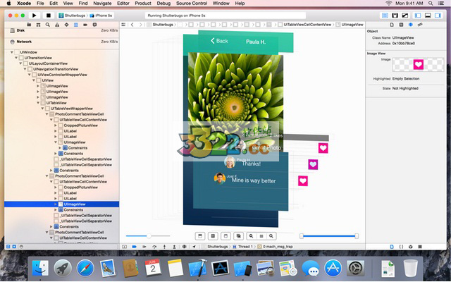Screen dimensions: 451x282
Task: Toggle show clipped content button
Action: pyautogui.click(x=200, y=236)
